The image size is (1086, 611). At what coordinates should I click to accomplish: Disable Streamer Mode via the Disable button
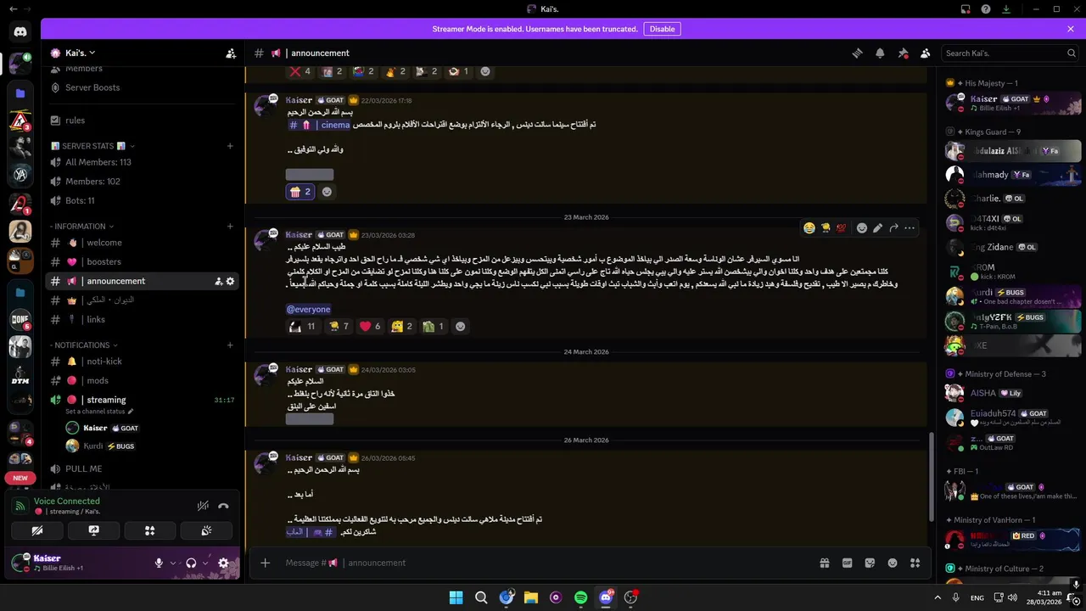(x=662, y=29)
